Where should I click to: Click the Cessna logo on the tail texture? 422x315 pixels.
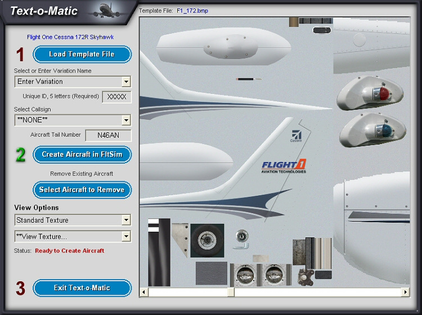coord(297,136)
